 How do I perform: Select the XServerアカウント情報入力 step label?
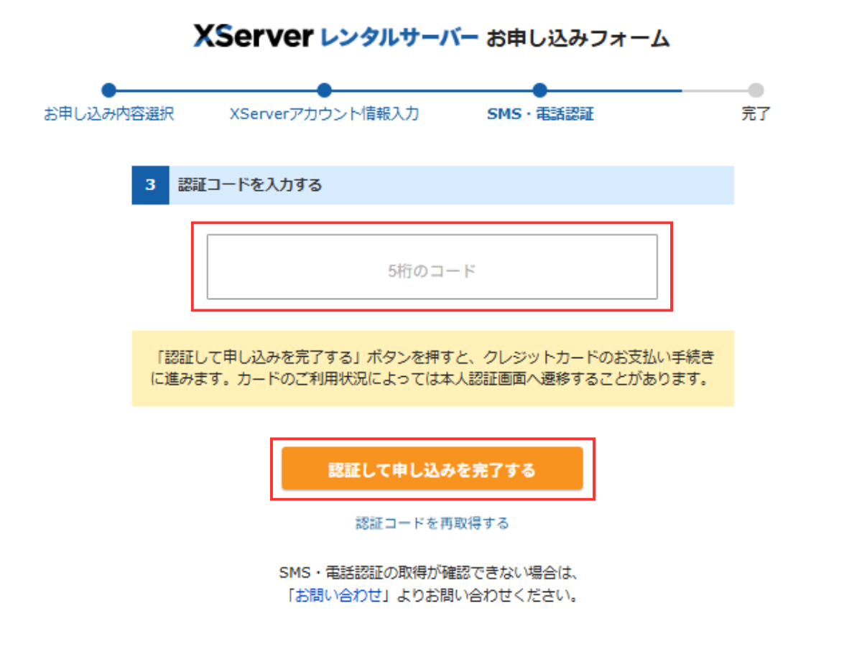pos(324,114)
